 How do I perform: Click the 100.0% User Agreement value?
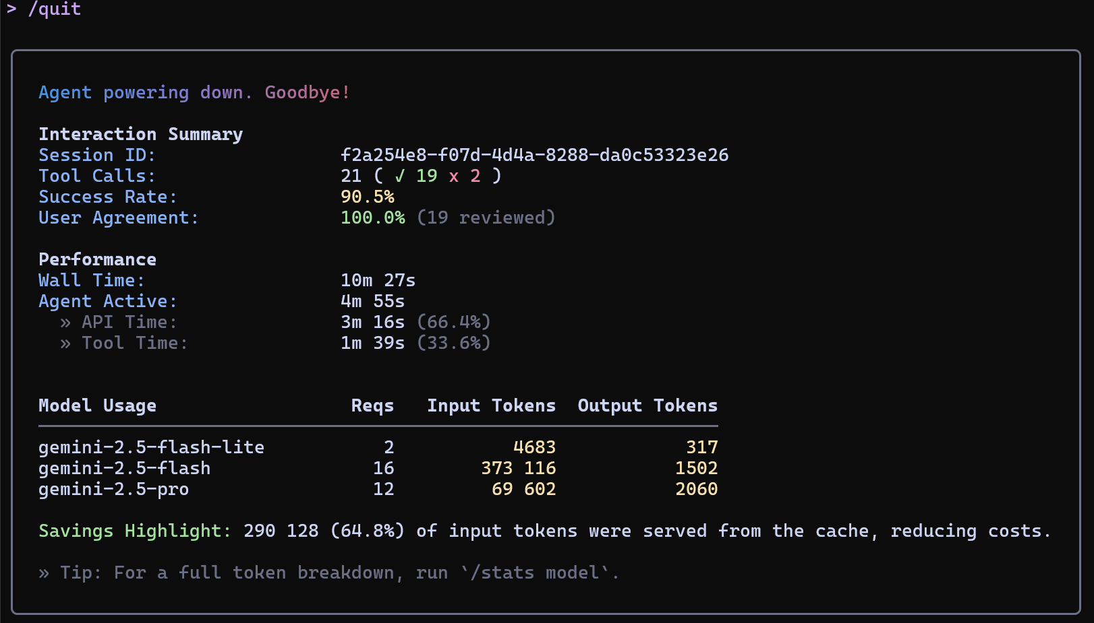point(372,218)
